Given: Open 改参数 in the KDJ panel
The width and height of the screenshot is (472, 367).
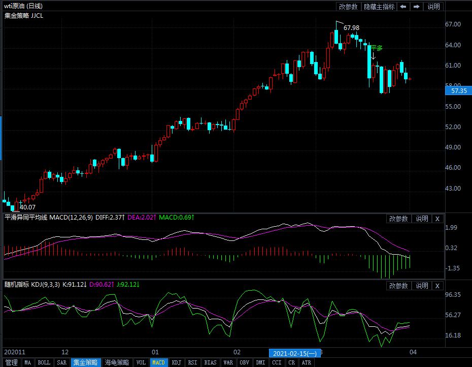Looking at the screenshot, I should click(x=398, y=286).
